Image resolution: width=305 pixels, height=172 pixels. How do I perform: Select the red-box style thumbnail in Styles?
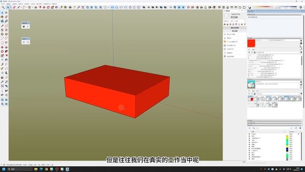251,99
